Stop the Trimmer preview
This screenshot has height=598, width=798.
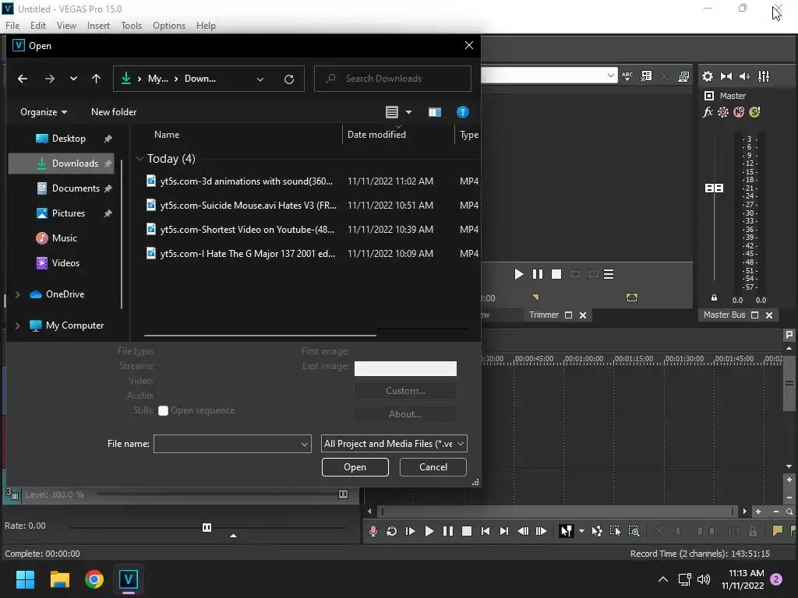point(556,275)
